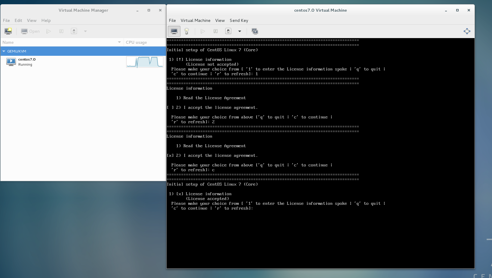Open the selected VM console in Virtual Machine Manager

coord(30,31)
